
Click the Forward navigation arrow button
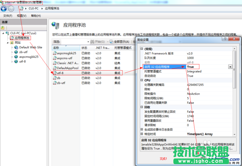coord(11,9)
